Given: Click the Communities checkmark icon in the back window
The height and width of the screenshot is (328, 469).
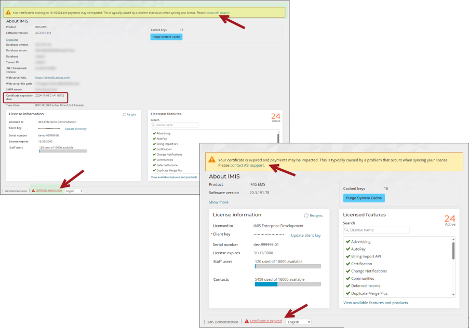Looking at the screenshot, I should [x=154, y=160].
